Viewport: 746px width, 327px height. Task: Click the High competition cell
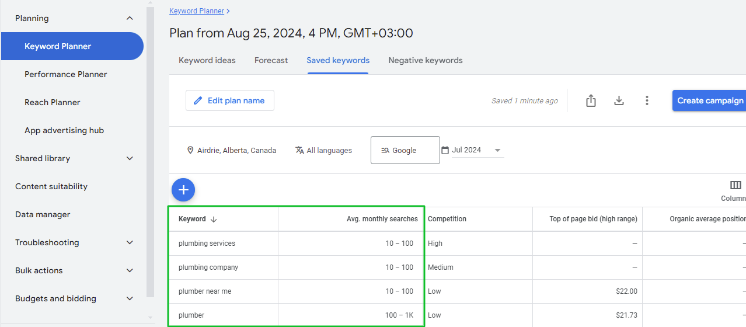click(435, 243)
